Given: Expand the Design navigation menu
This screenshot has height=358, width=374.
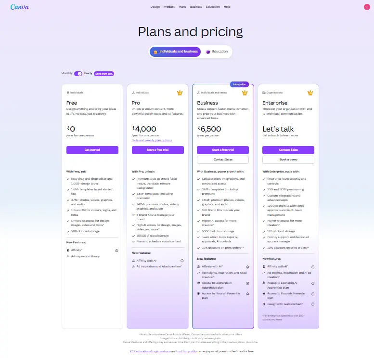Looking at the screenshot, I should tap(155, 7).
